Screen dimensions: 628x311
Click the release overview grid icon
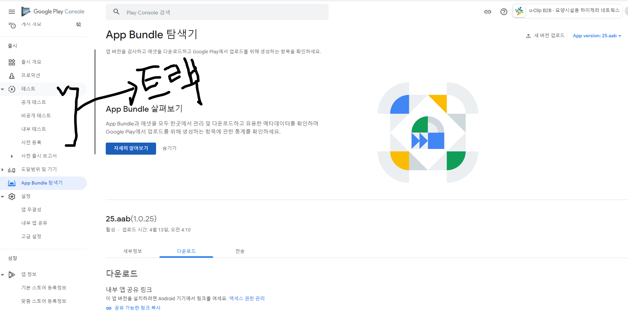pos(12,62)
